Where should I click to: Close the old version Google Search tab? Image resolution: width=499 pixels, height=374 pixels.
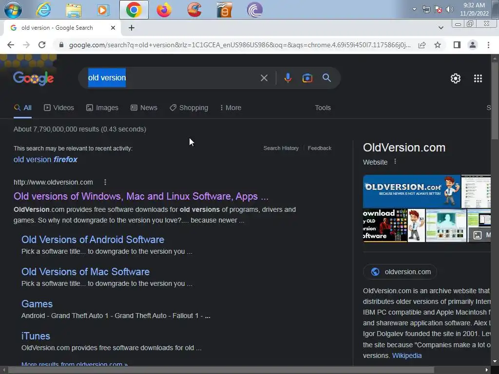click(113, 28)
